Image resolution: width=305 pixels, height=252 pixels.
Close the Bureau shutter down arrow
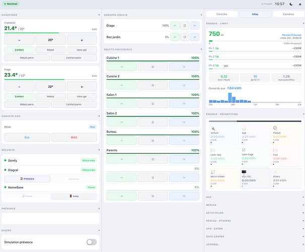click(184, 141)
